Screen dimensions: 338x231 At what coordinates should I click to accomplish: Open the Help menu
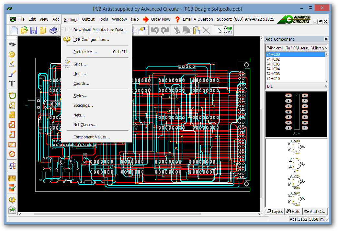coord(135,19)
